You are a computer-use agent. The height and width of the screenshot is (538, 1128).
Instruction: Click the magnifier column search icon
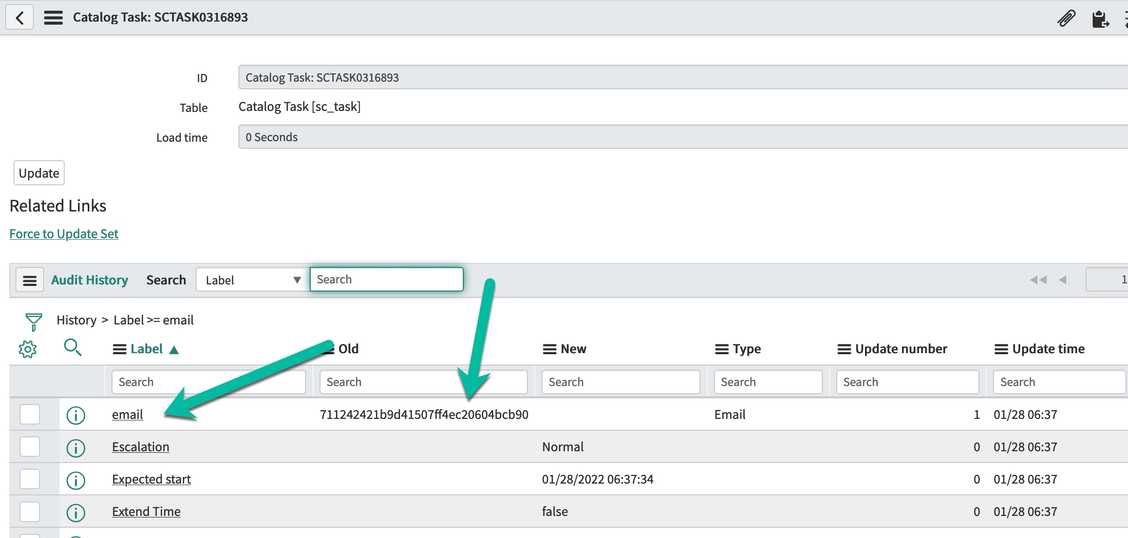point(72,348)
